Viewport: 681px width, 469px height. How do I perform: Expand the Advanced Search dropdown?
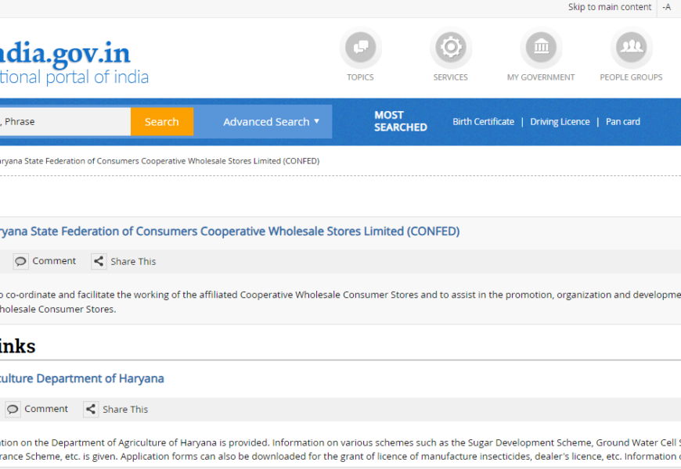click(x=271, y=122)
